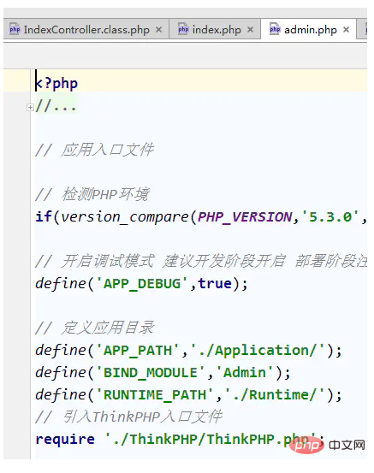
Task: Click the 'RUNTIME_PATH' string
Action: [155, 394]
